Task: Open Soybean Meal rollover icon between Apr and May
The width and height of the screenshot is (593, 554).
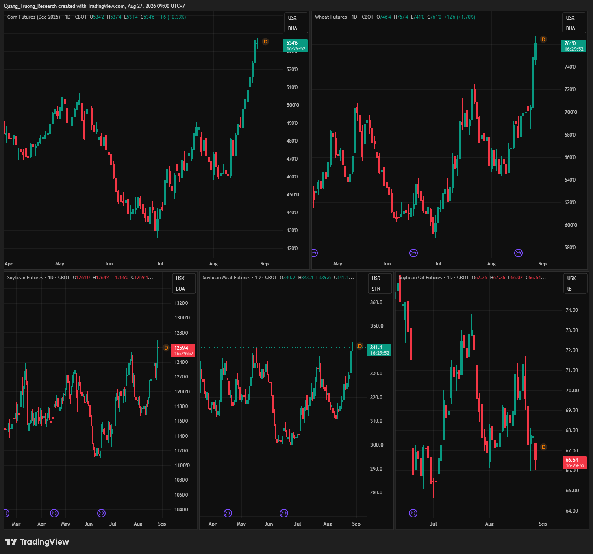Action: (x=228, y=513)
